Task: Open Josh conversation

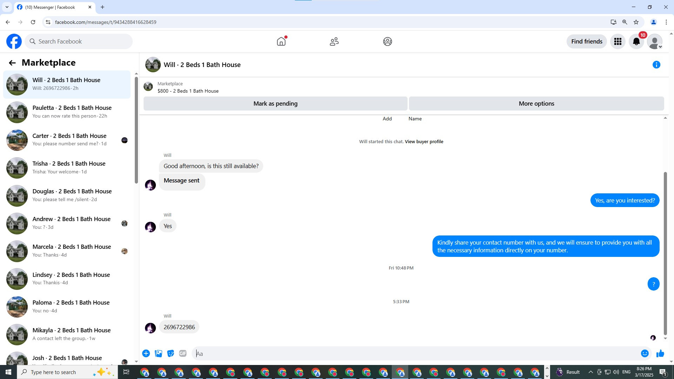Action: coord(67,357)
